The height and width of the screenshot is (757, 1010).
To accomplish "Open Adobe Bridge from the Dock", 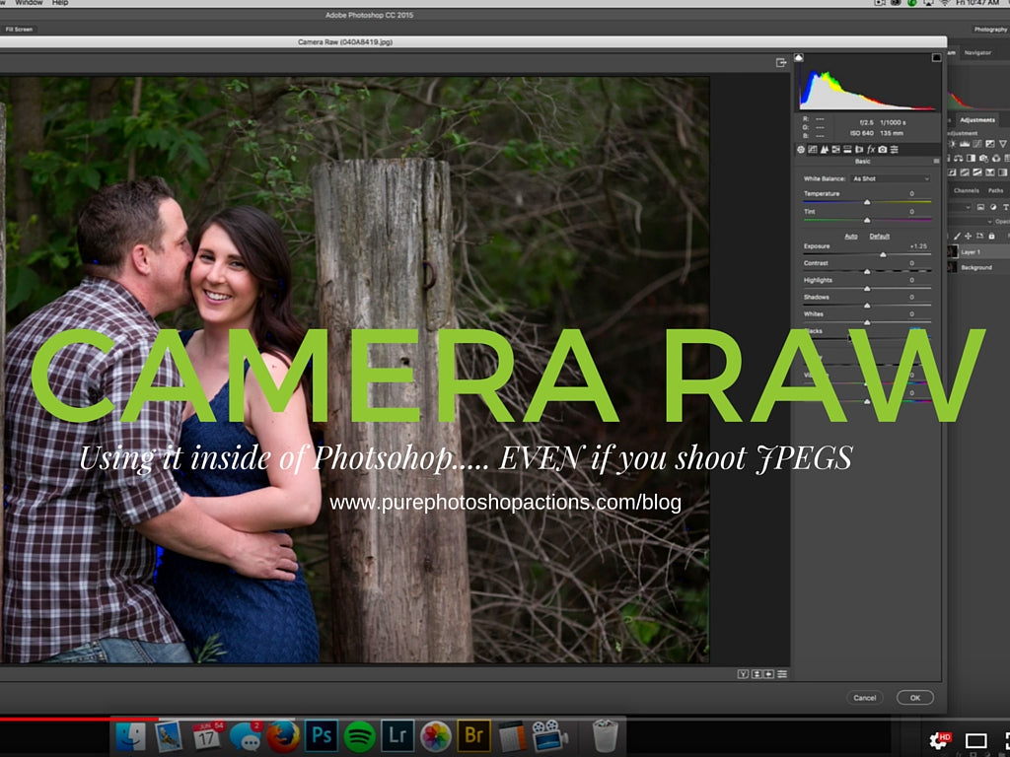I will point(473,735).
